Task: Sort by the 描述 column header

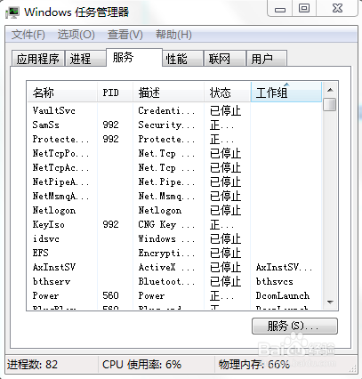Action: (168, 93)
